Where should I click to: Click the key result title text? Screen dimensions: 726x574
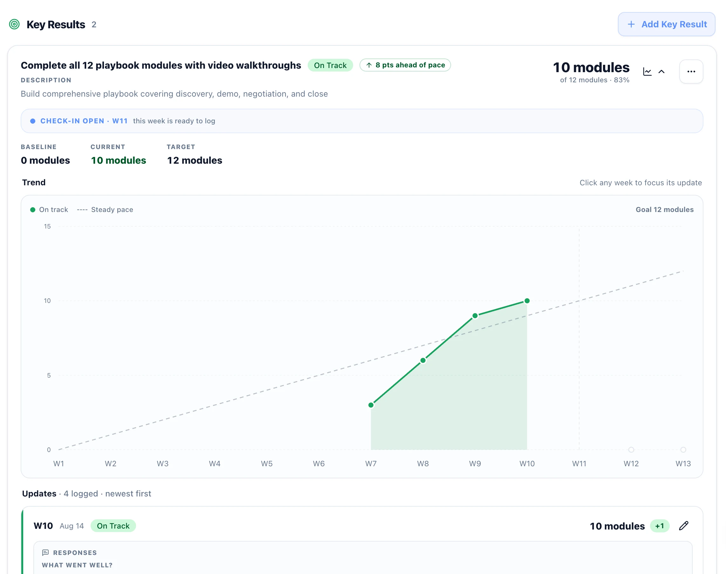(161, 65)
